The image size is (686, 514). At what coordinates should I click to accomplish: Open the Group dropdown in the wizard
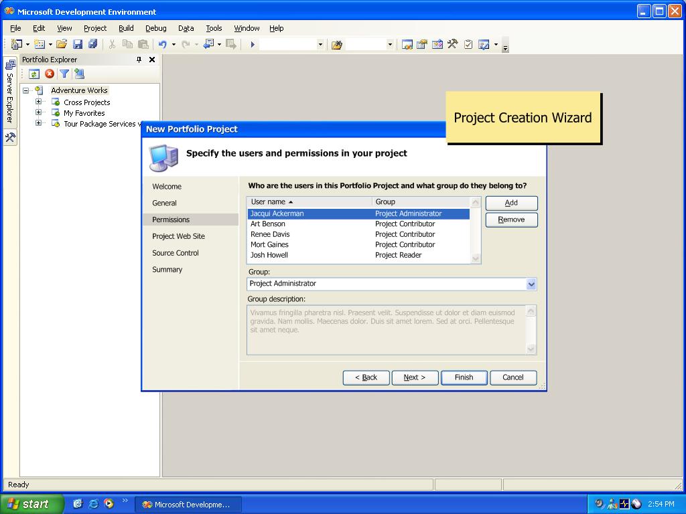point(531,284)
